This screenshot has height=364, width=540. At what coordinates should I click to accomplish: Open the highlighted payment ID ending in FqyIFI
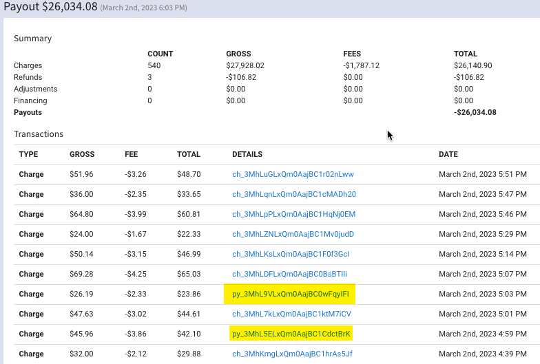pyautogui.click(x=291, y=295)
